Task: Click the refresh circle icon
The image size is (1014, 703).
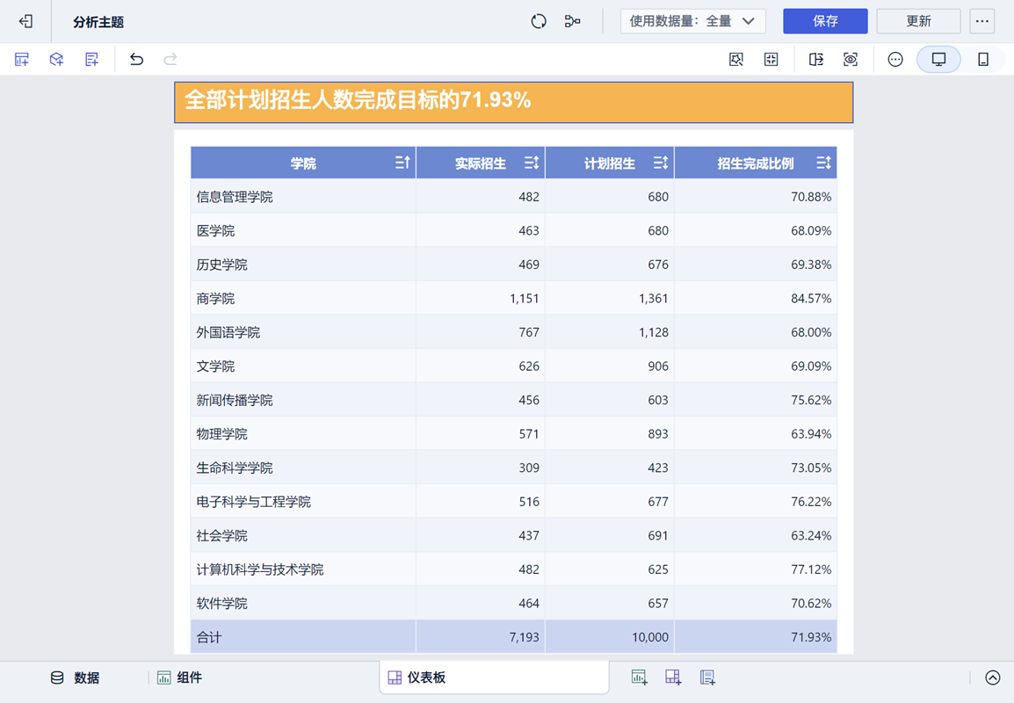Action: (538, 21)
